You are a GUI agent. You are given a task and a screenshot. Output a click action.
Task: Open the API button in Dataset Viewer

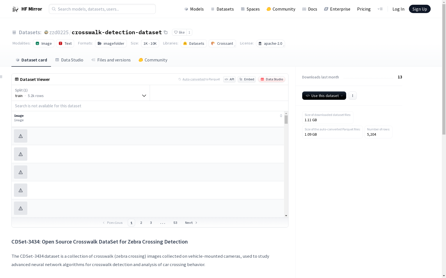[229, 79]
